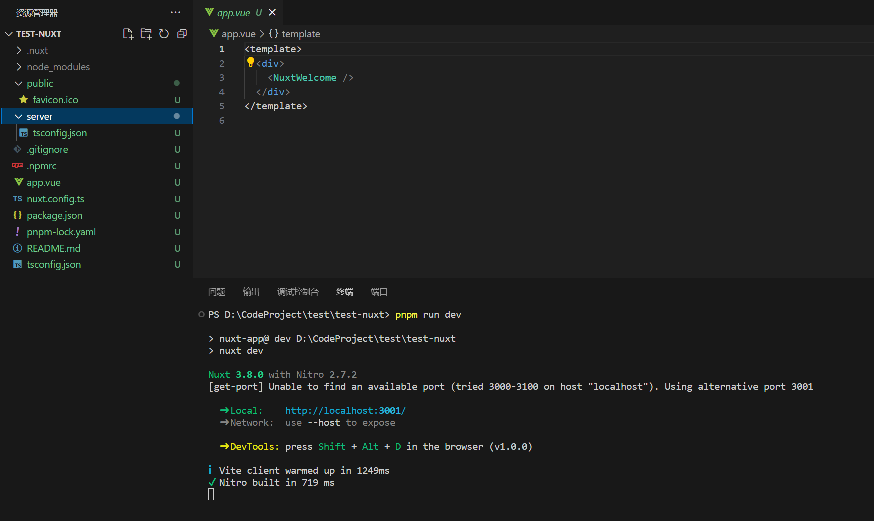Open favicon.ico in the explorer

[x=55, y=100]
